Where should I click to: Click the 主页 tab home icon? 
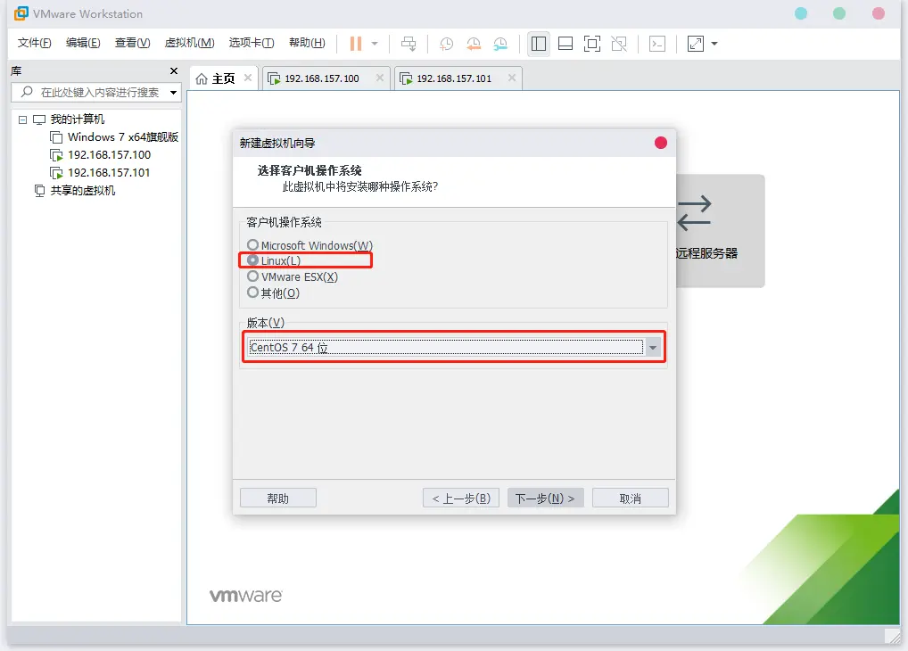pos(202,78)
